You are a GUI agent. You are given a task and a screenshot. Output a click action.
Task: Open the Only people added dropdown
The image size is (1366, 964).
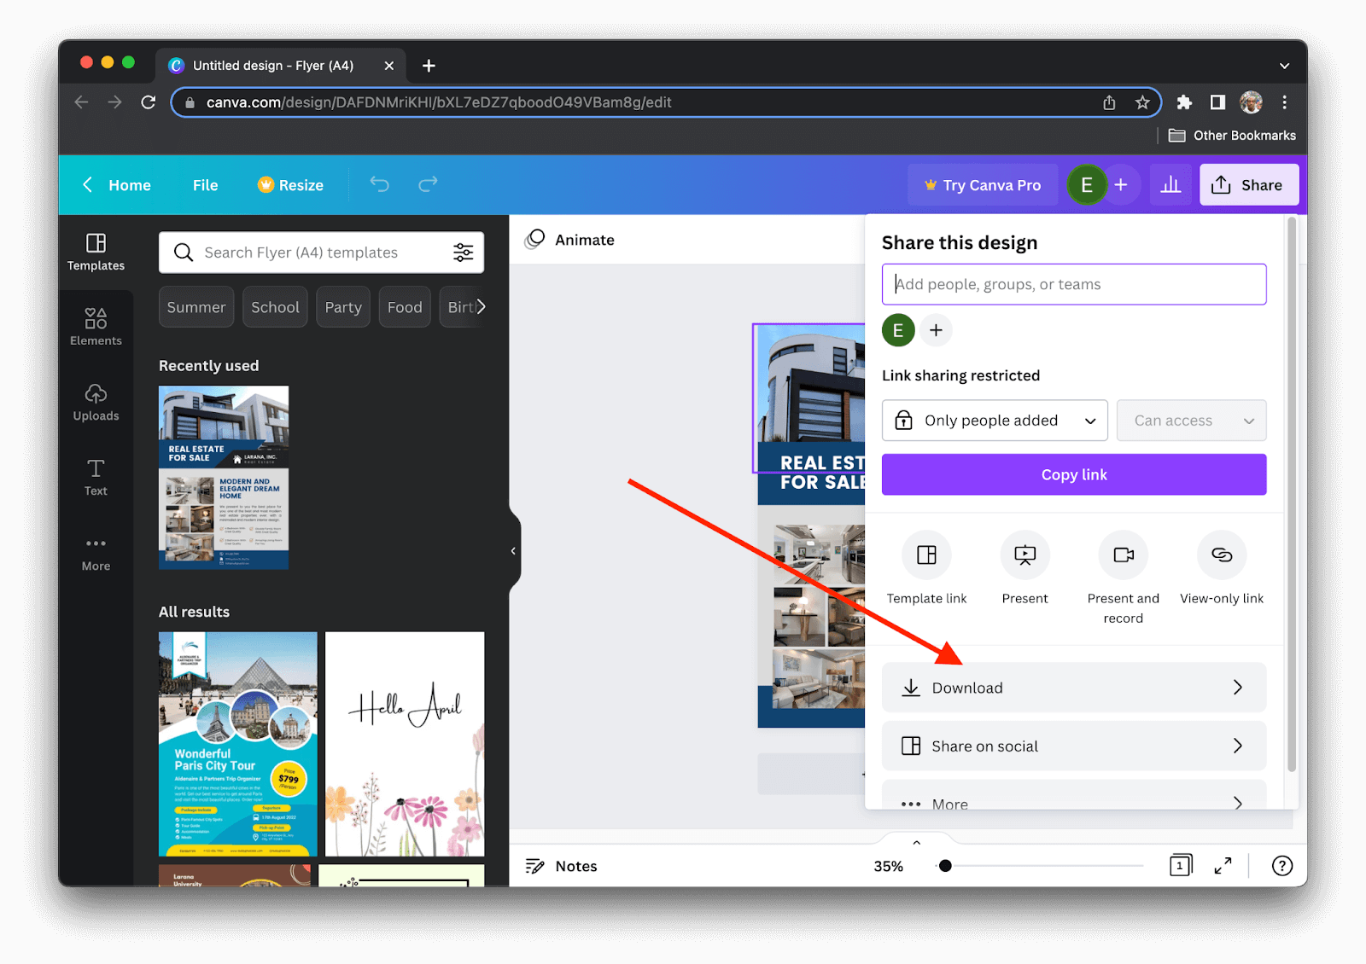[x=994, y=420]
